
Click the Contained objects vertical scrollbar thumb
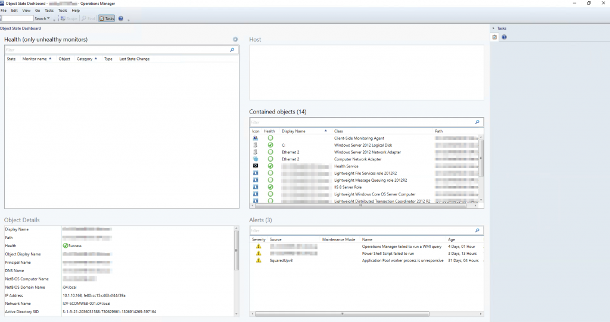[x=481, y=158]
